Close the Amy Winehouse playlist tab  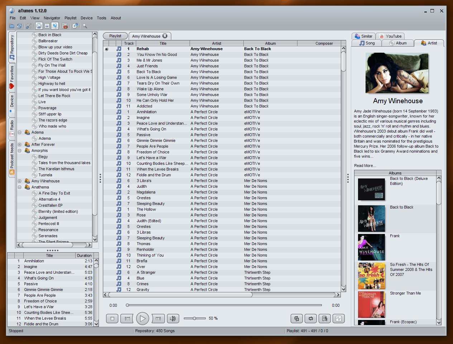pyautogui.click(x=165, y=36)
